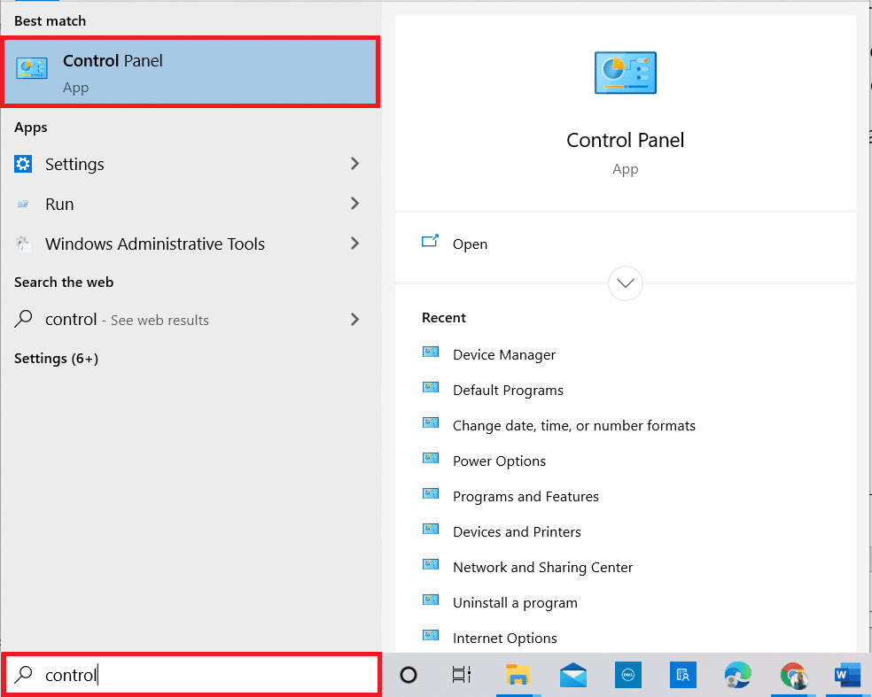Open Cortana from the taskbar
The width and height of the screenshot is (872, 697).
(x=409, y=675)
